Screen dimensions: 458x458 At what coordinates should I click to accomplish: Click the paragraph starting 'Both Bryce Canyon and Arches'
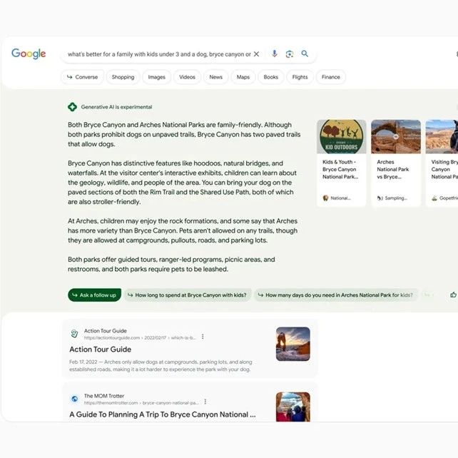pos(184,134)
